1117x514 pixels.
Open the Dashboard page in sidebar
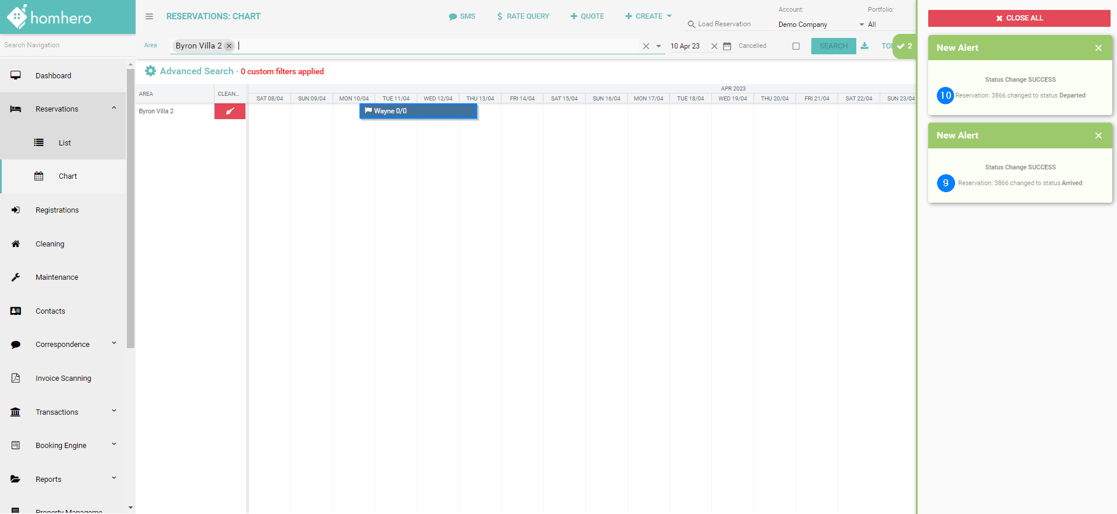coord(53,76)
